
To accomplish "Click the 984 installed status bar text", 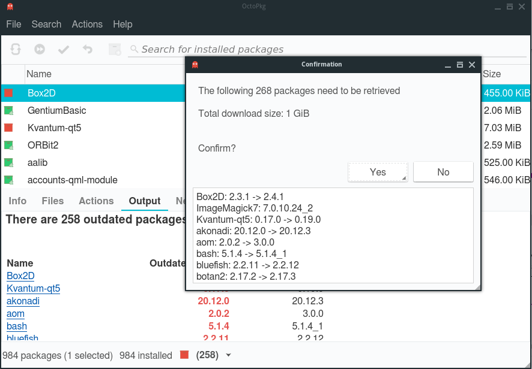I will [146, 355].
